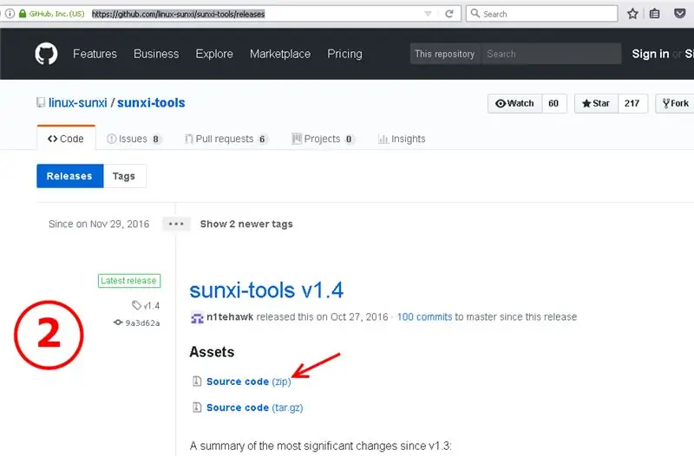The image size is (694, 456).
Task: Bookmark this page with the star icon
Action: click(632, 14)
